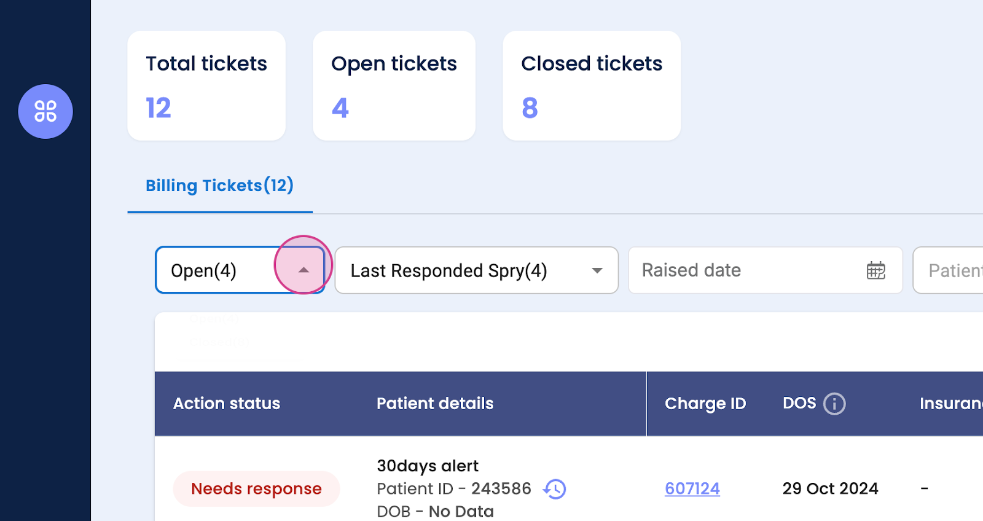983x521 pixels.
Task: Expand Last Responded Spry(4) dropdown
Action: (x=597, y=270)
